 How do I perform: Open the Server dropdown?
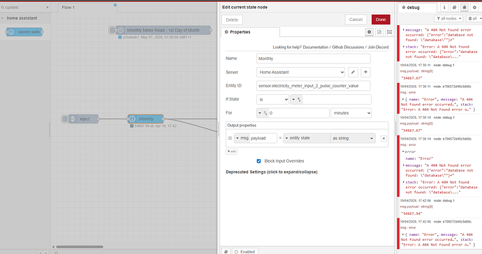(x=300, y=72)
